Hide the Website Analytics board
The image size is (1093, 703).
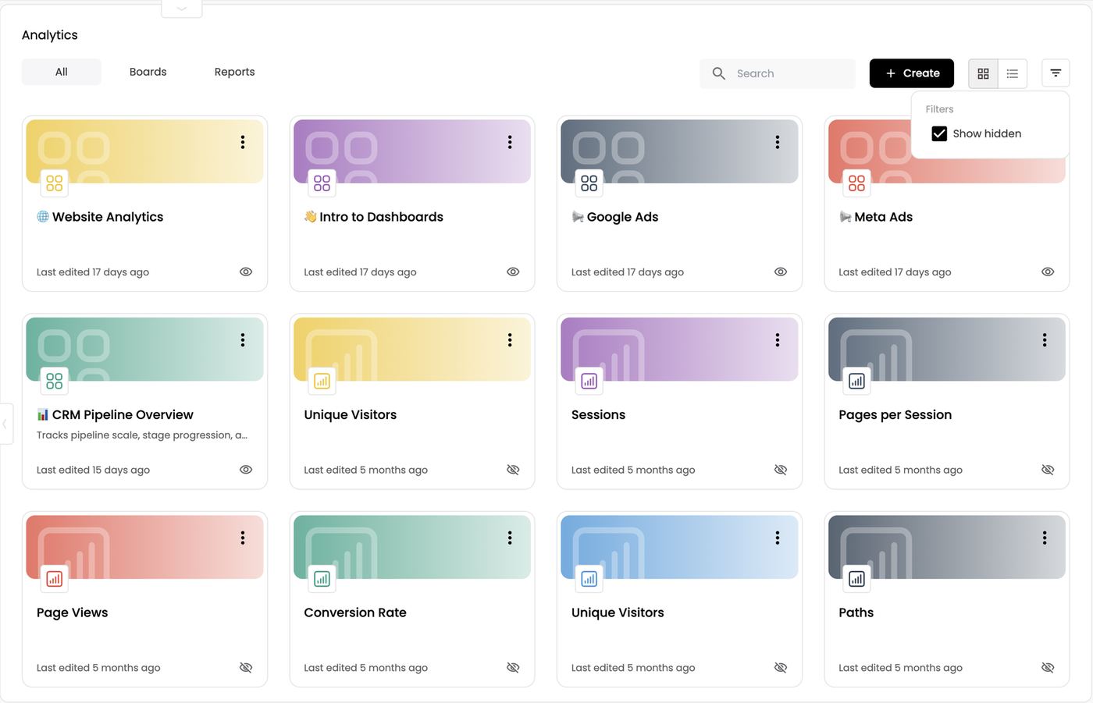point(246,272)
